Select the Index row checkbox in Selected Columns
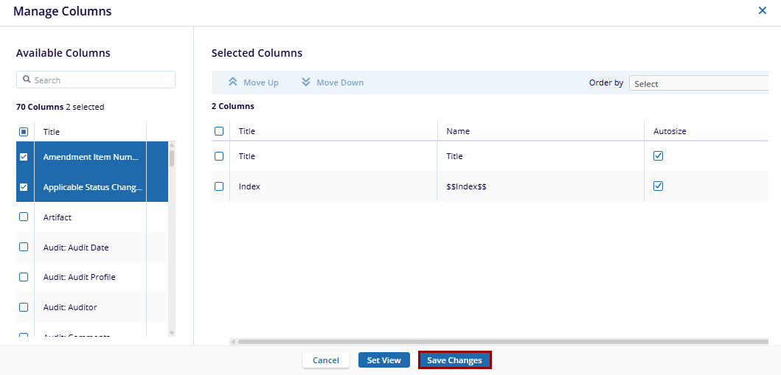781x375 pixels. point(219,186)
